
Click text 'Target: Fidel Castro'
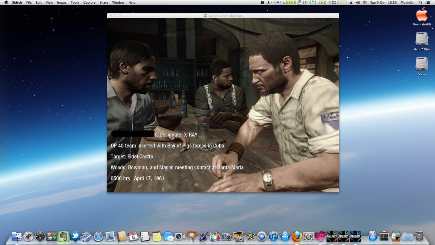tap(132, 156)
